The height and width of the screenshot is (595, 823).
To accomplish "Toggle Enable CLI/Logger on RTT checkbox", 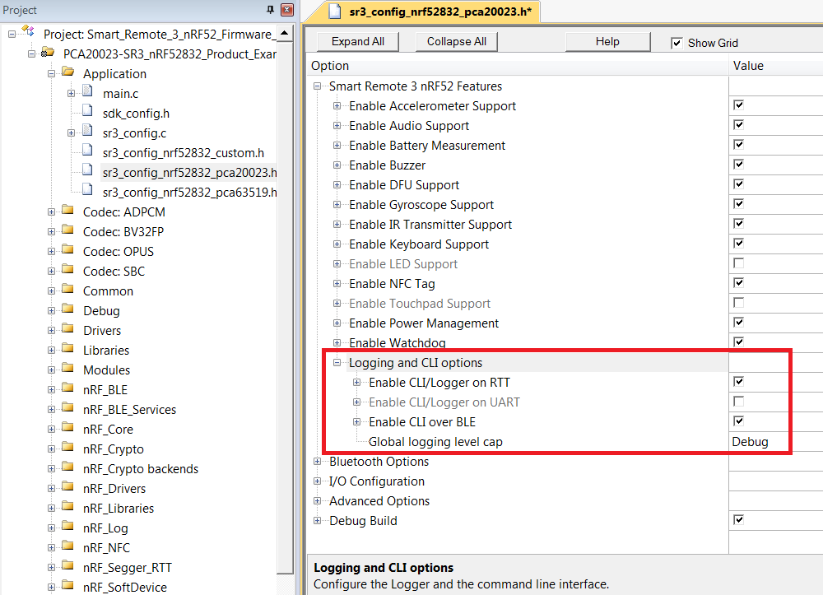I will click(x=738, y=382).
